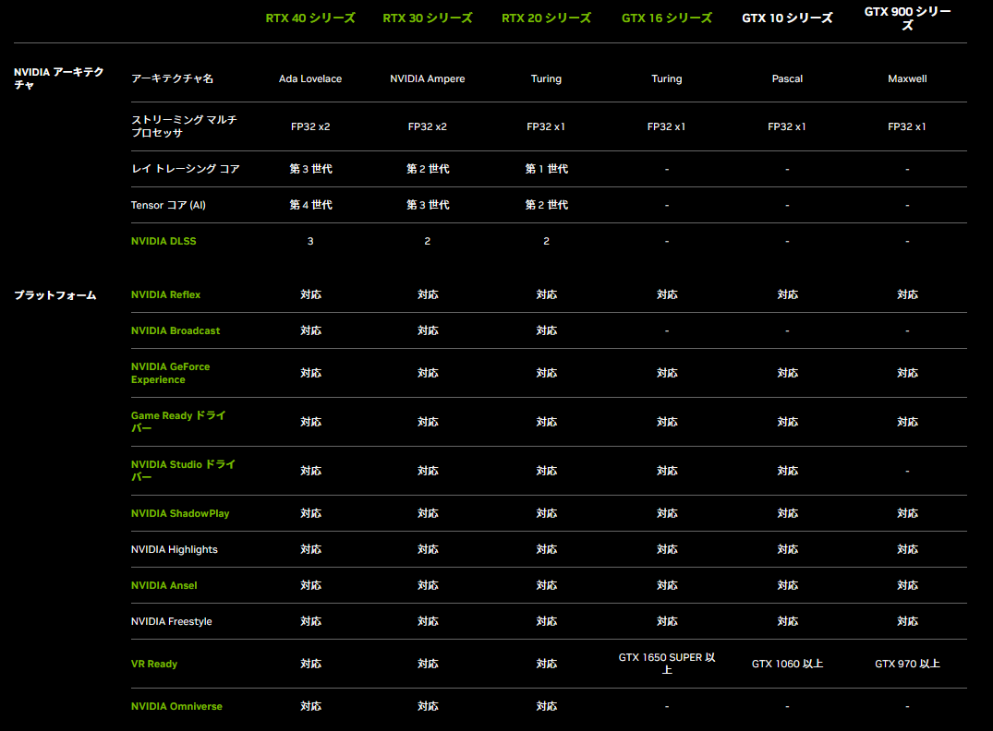Click the NVIDIA Freestyle row label

click(x=172, y=622)
